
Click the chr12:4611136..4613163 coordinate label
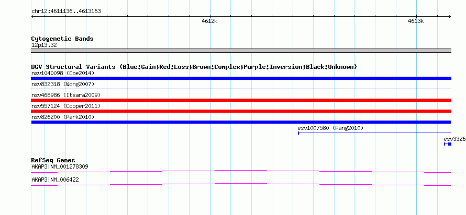pos(66,11)
